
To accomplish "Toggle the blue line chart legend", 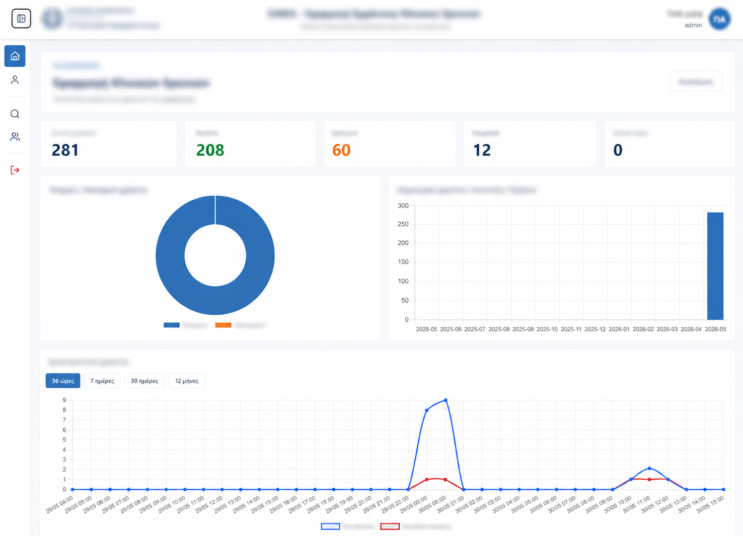I will (x=331, y=526).
